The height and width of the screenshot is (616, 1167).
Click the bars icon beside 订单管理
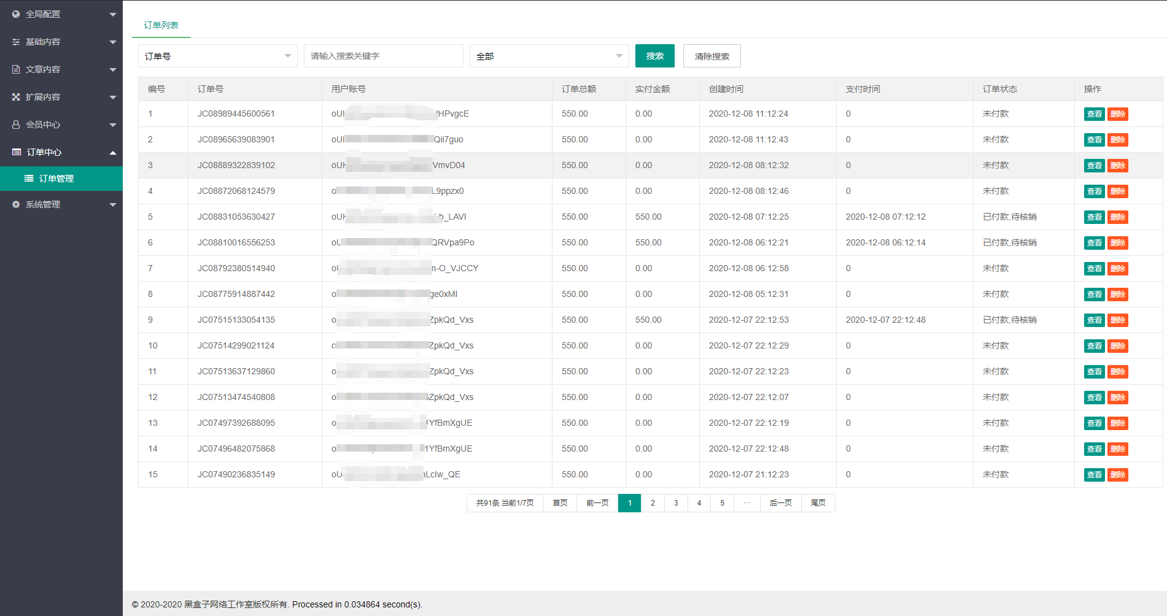pyautogui.click(x=29, y=179)
